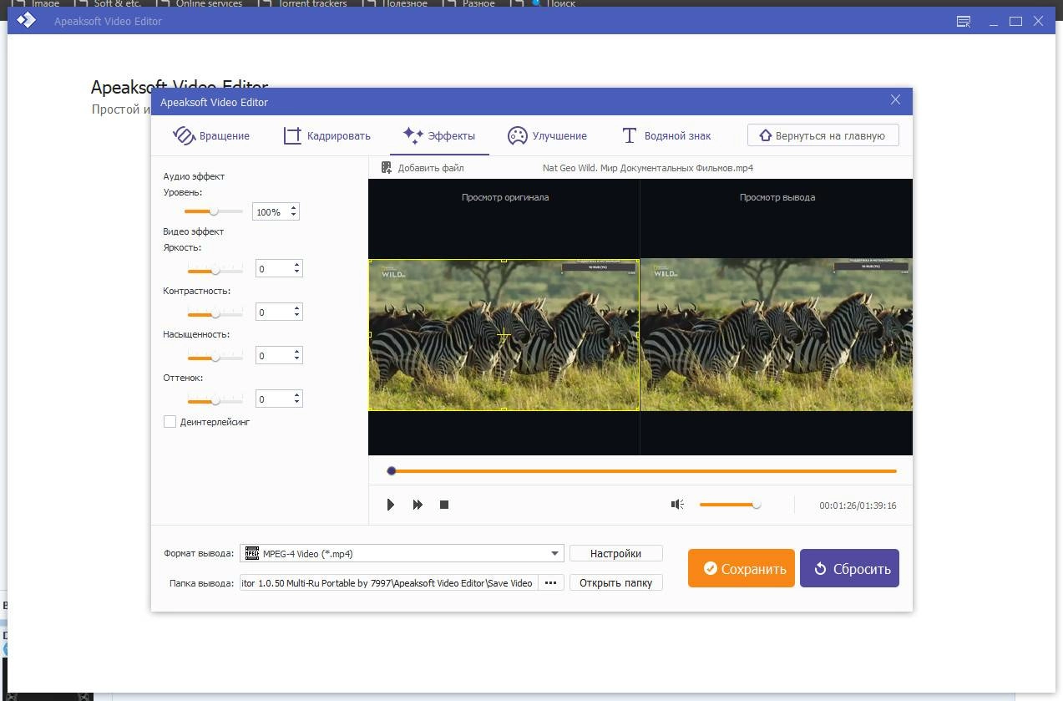Click the Контрастность value field
Image resolution: width=1063 pixels, height=701 pixels.
coord(274,312)
